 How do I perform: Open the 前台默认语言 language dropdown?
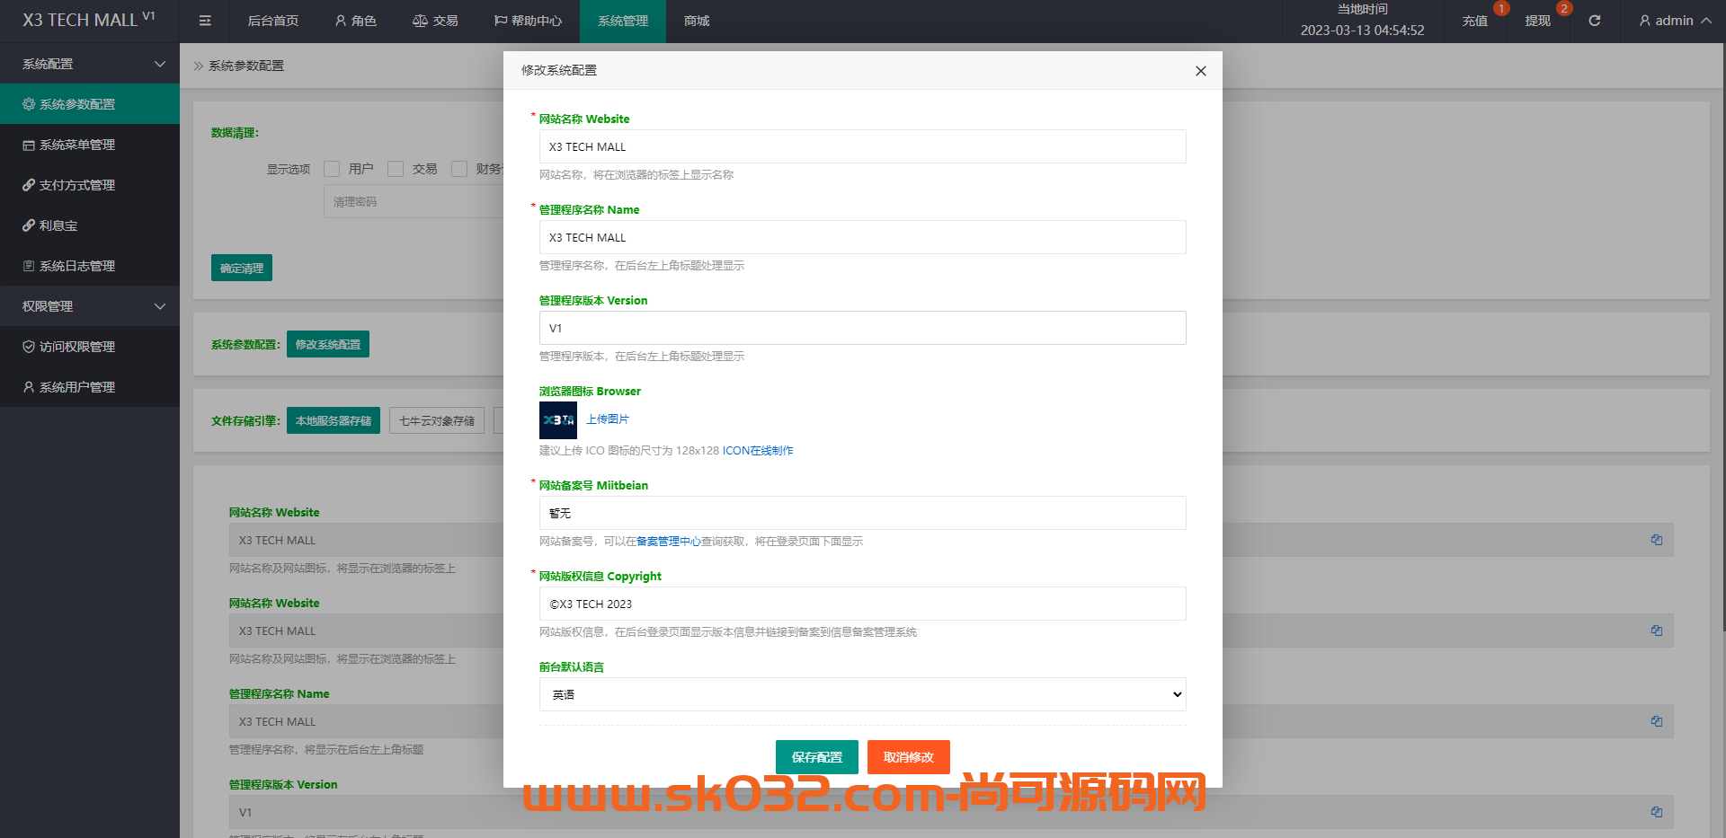[x=863, y=694]
